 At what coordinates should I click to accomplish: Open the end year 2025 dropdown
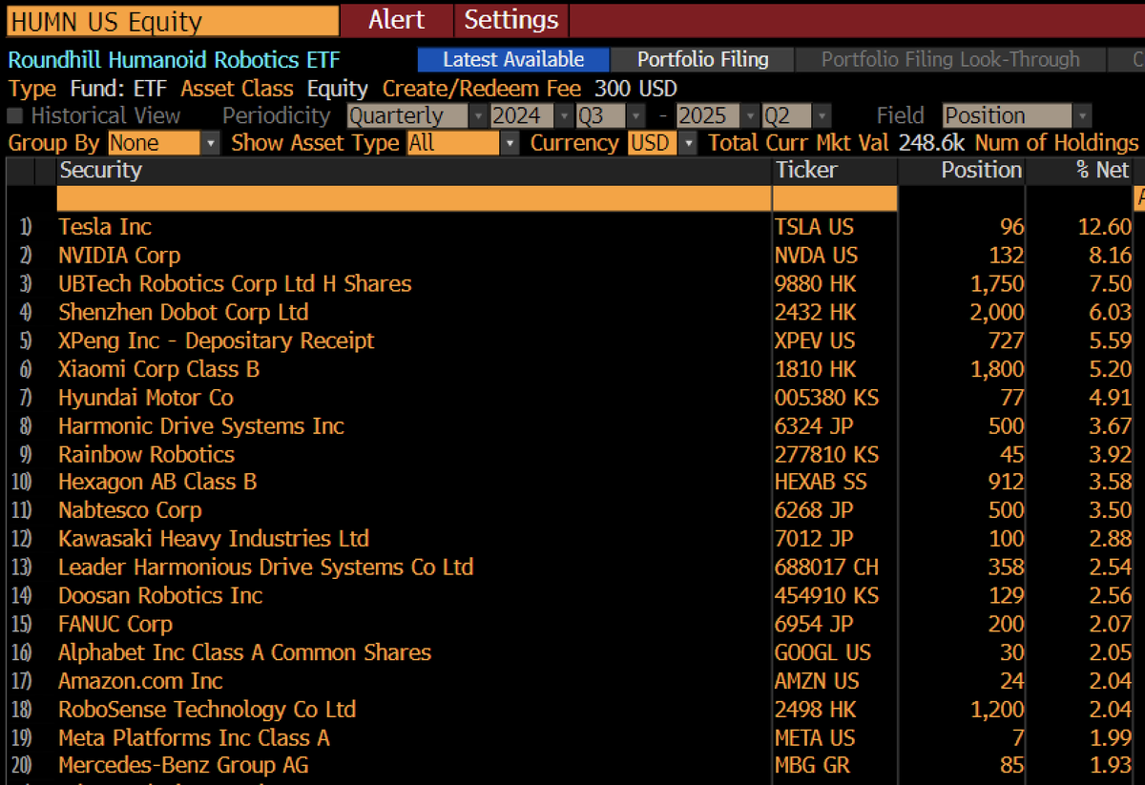(718, 116)
